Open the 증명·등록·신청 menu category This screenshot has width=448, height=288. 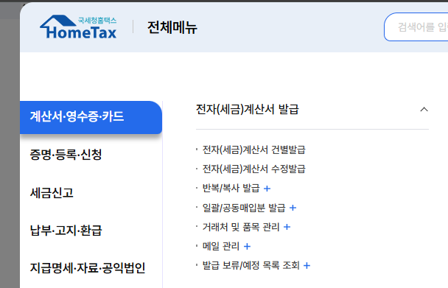66,155
